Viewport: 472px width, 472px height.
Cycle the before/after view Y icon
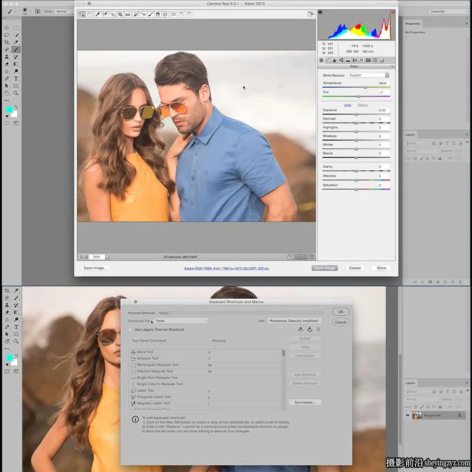(291, 257)
